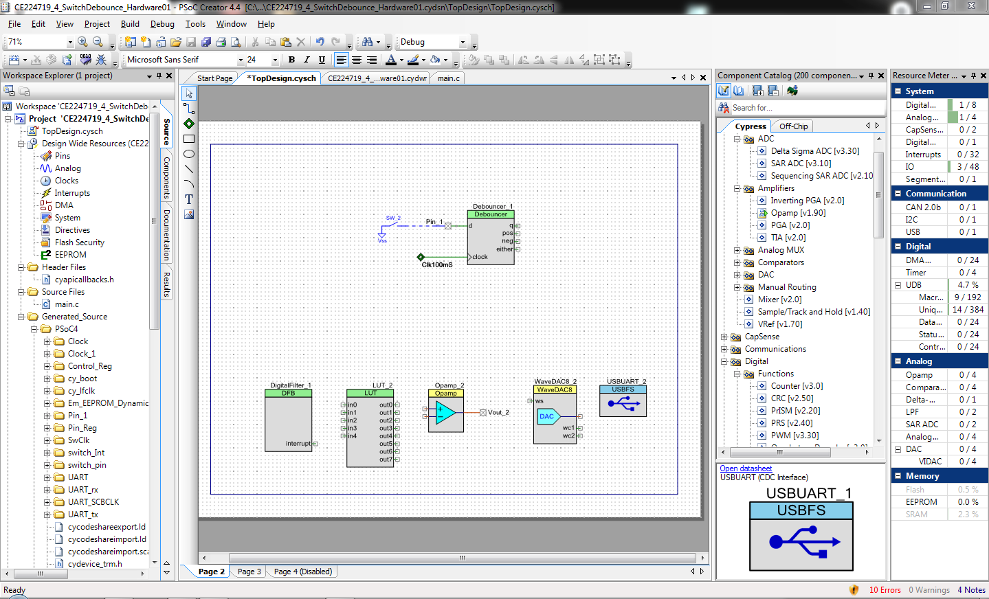989x599 pixels.
Task: Click the debug bug icon
Action: click(101, 60)
